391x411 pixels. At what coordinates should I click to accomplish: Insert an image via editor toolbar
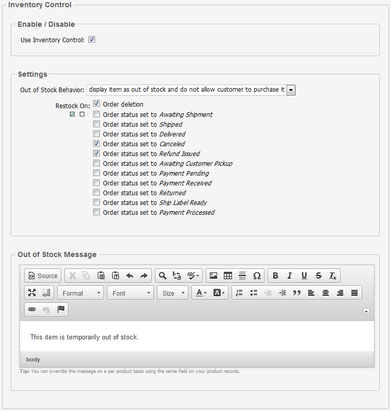pyautogui.click(x=214, y=276)
